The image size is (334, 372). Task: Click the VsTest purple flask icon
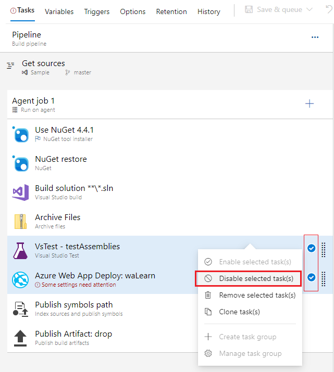(20, 251)
